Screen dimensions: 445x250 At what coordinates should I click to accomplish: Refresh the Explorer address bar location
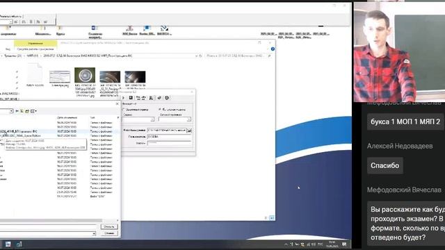pyautogui.click(x=201, y=56)
